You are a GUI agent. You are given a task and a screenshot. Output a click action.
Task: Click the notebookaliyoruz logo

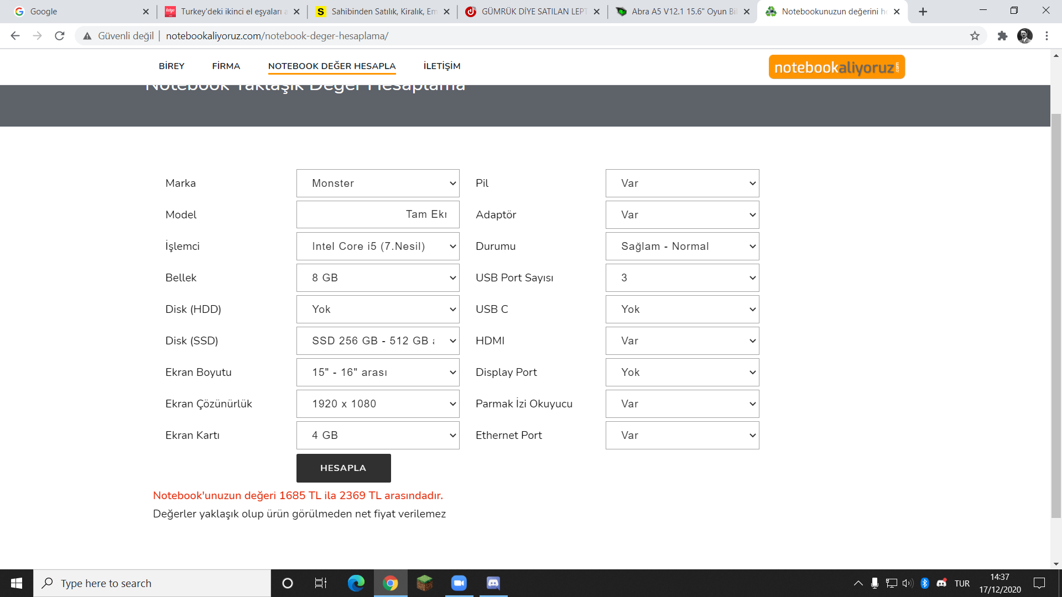click(836, 67)
